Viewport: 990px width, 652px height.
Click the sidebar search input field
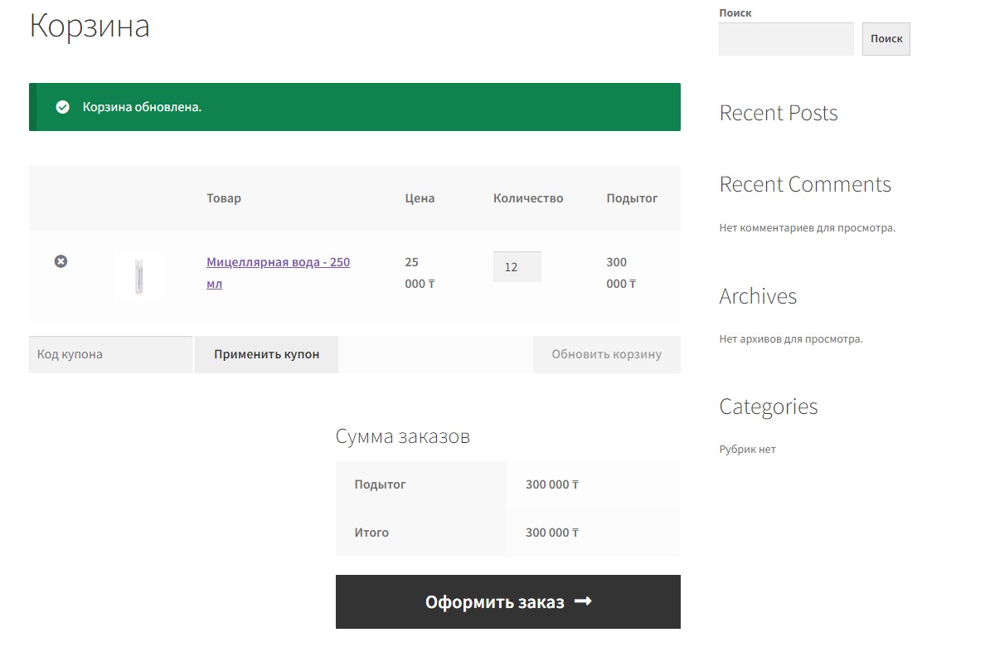(786, 39)
